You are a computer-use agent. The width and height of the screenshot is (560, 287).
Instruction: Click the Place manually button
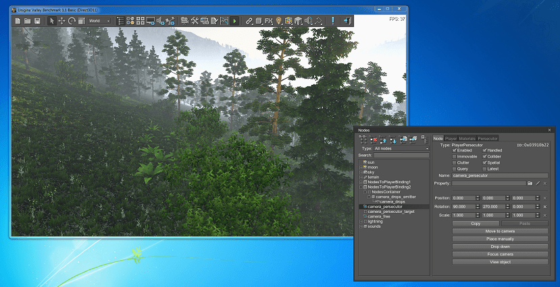(500, 239)
